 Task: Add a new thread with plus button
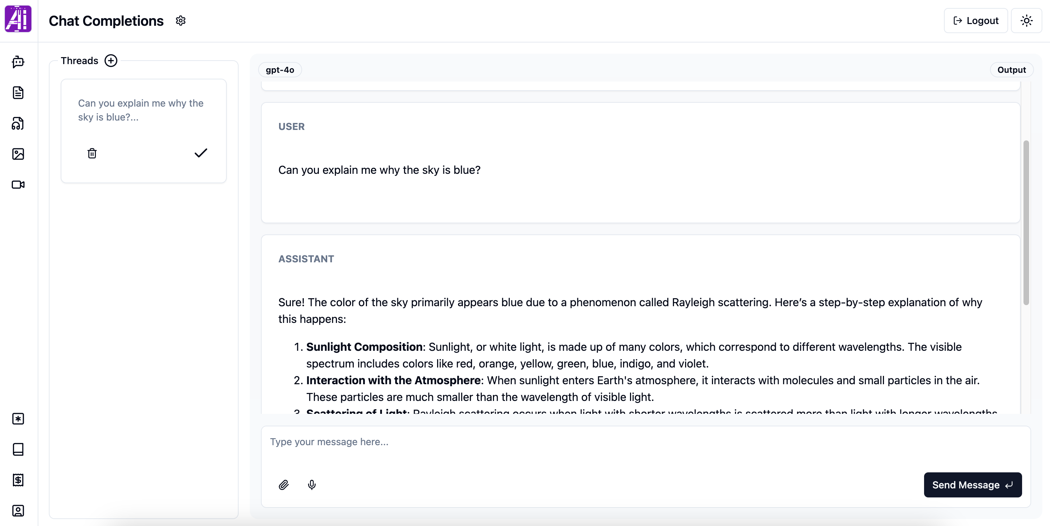(x=111, y=61)
